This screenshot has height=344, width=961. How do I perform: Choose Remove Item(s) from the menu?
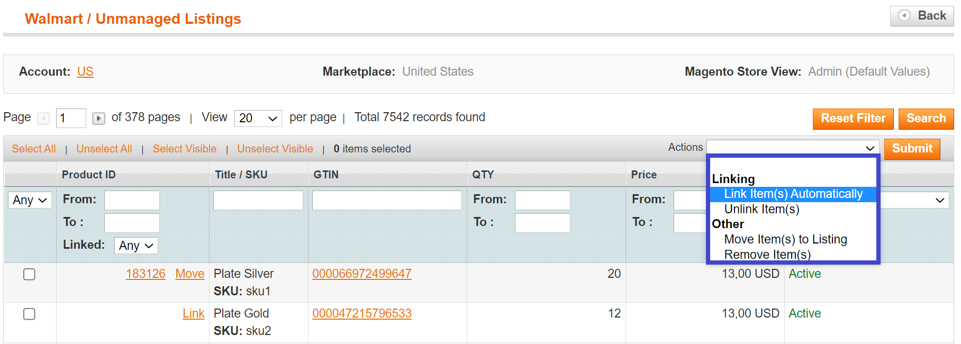767,255
